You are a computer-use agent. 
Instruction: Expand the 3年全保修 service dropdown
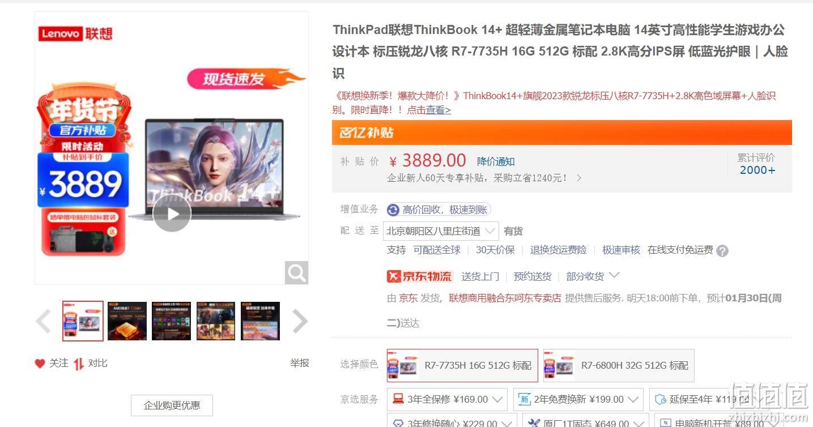pos(447,399)
